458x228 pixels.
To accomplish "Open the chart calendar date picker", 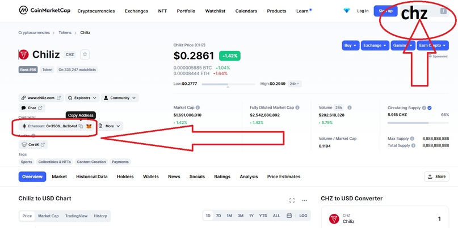I will click(x=289, y=216).
